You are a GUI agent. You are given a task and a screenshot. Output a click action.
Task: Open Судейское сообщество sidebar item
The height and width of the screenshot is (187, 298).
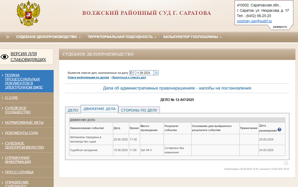pyautogui.click(x=17, y=110)
